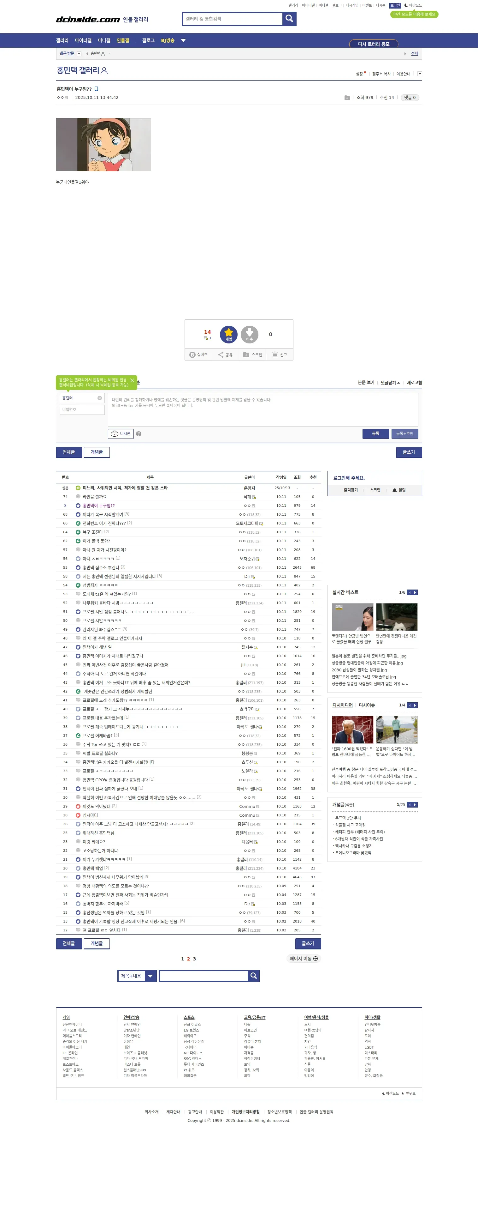Click the bottom search magnifier icon
This screenshot has width=478, height=1217.
tap(253, 976)
